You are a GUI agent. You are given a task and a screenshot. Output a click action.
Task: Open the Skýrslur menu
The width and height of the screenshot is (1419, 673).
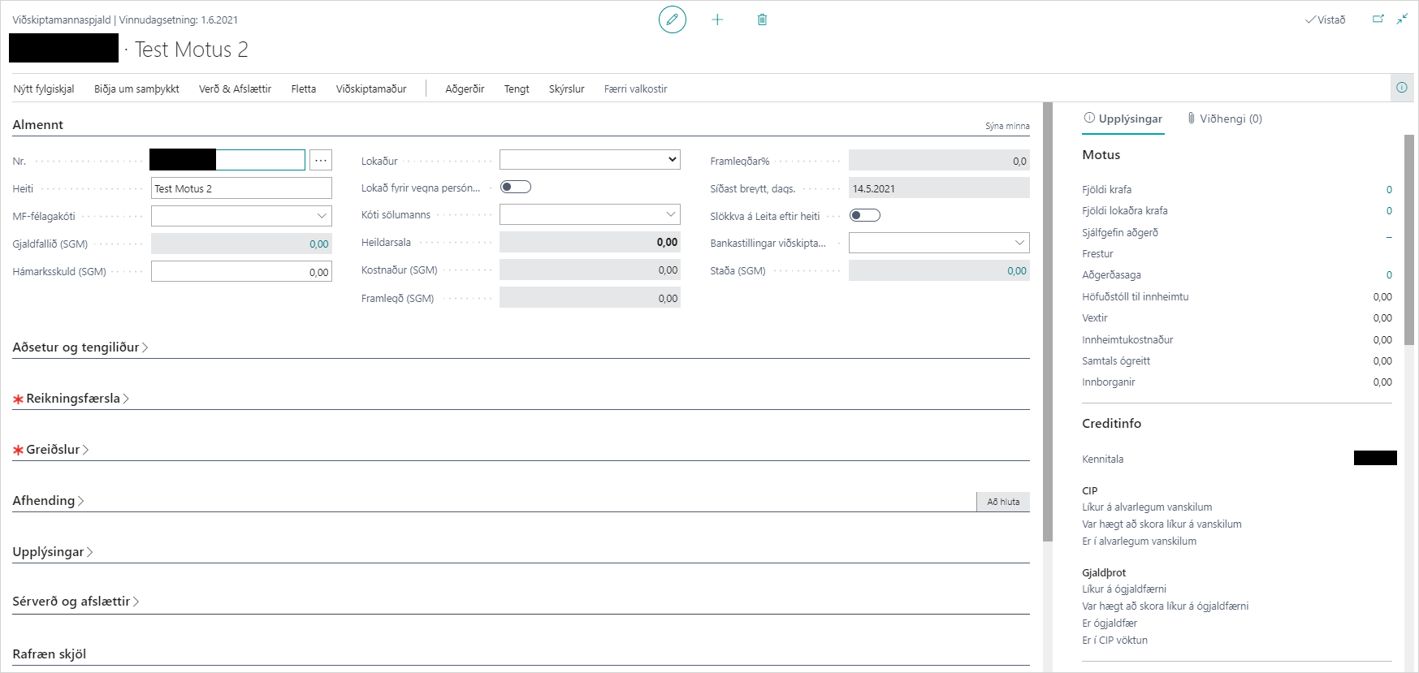[566, 89]
